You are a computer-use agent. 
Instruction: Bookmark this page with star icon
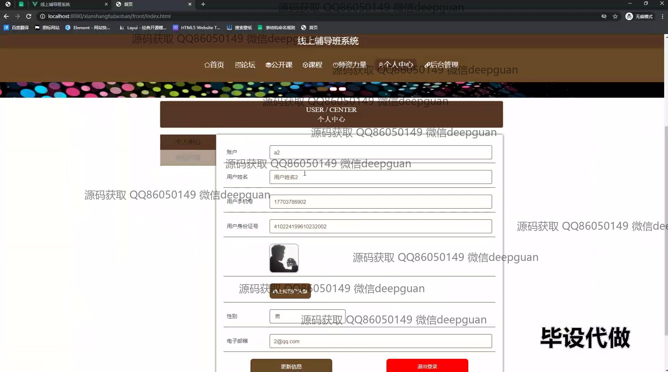click(x=615, y=16)
